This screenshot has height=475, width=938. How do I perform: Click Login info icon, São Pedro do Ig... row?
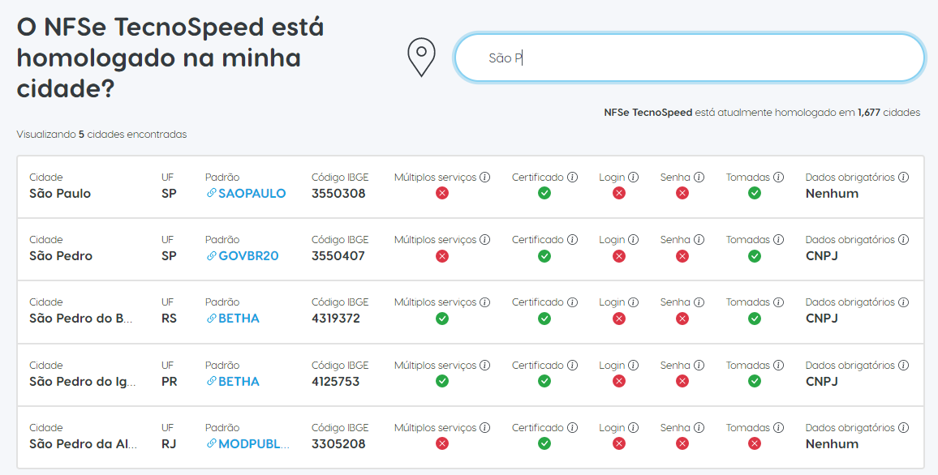pyautogui.click(x=634, y=365)
